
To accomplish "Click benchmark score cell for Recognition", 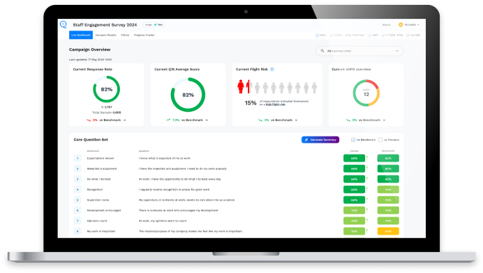I will [x=388, y=189].
